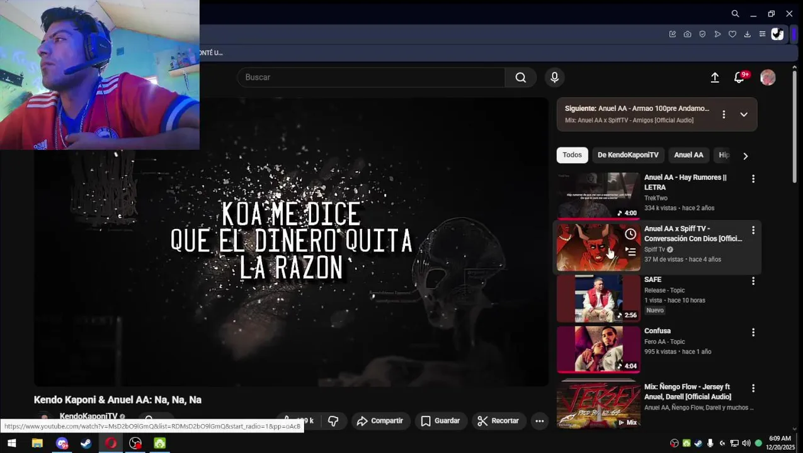Switch to Opera browser in taskbar
This screenshot has height=453, width=803.
111,444
